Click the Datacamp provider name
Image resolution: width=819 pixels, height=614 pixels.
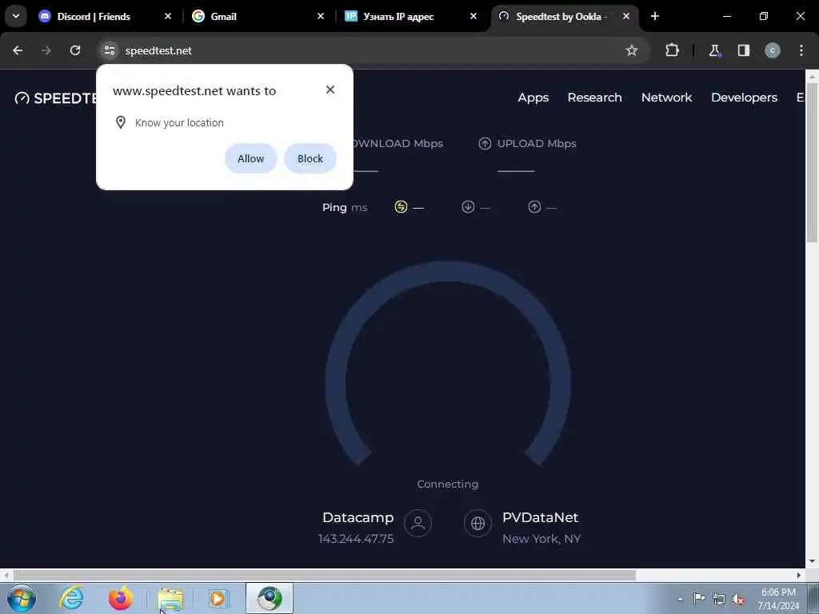358,517
